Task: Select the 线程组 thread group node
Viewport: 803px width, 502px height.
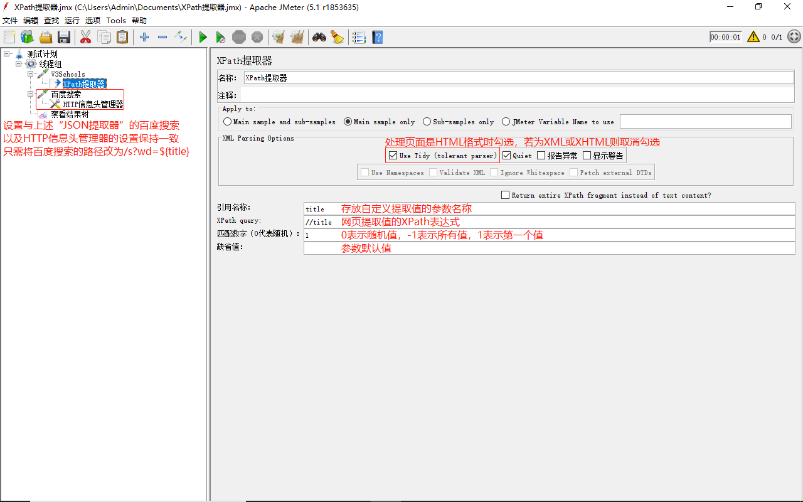Action: tap(50, 64)
